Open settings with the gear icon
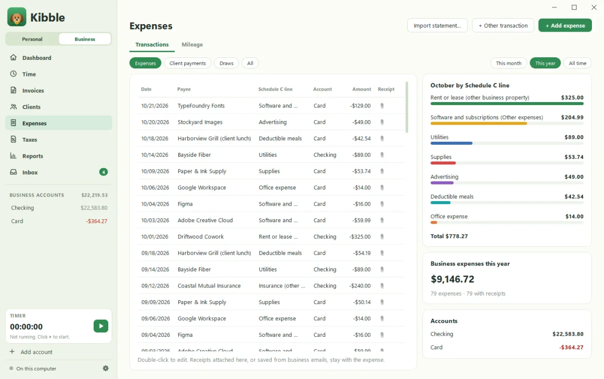The width and height of the screenshot is (604, 379). point(106,368)
